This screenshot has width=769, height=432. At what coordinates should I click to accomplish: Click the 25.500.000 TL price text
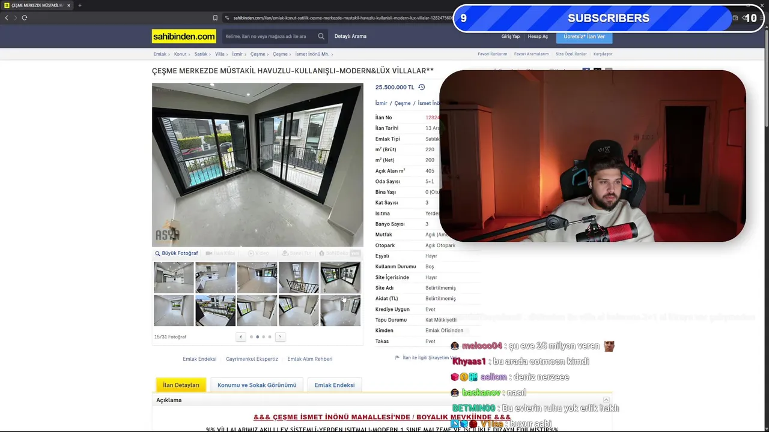395,87
